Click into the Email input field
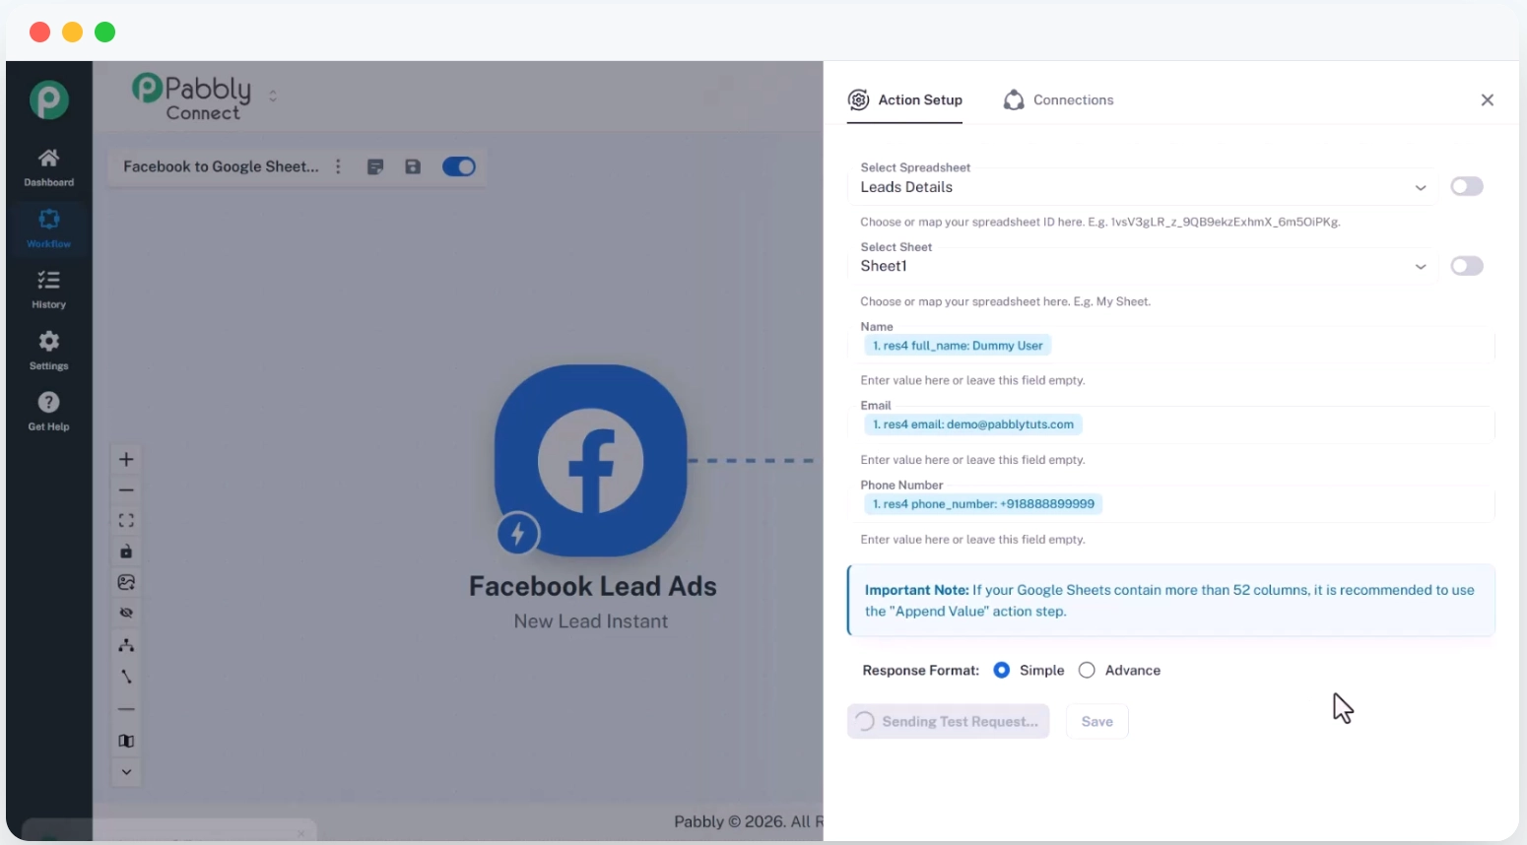 1170,424
